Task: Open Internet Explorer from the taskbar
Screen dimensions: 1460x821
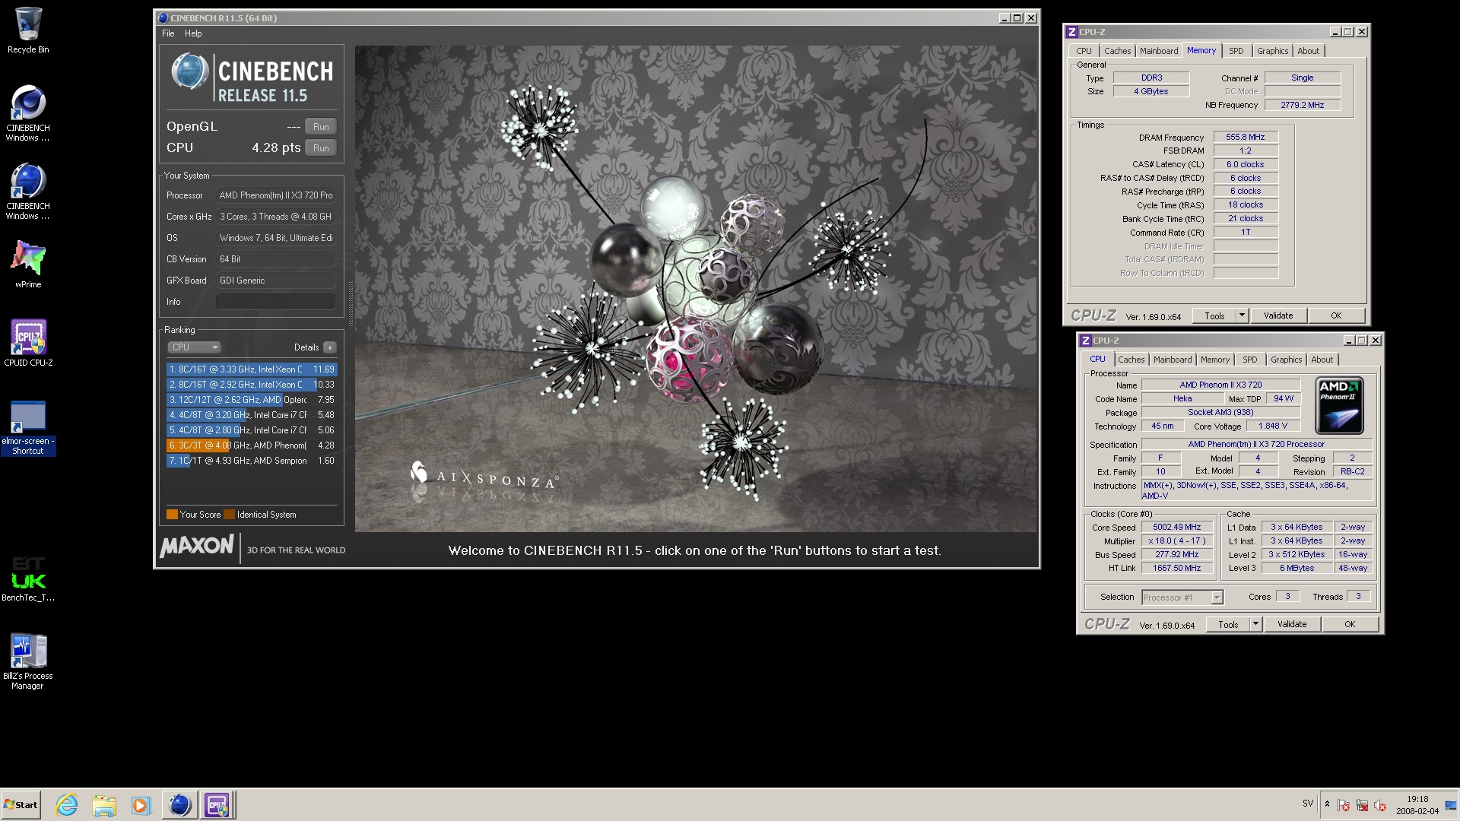Action: [x=67, y=804]
